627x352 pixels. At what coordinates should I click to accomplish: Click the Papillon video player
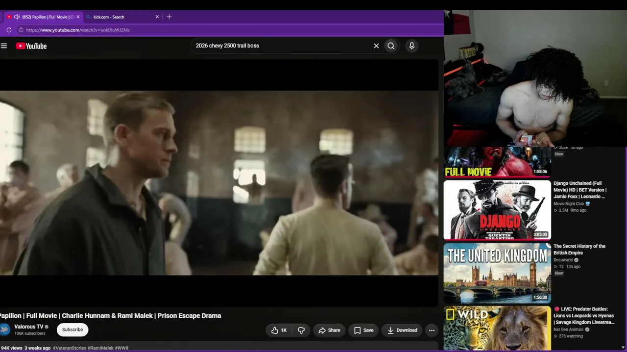pyautogui.click(x=219, y=183)
